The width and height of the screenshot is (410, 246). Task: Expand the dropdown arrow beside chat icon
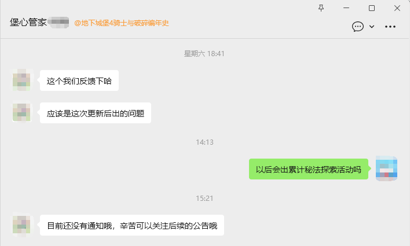click(372, 27)
